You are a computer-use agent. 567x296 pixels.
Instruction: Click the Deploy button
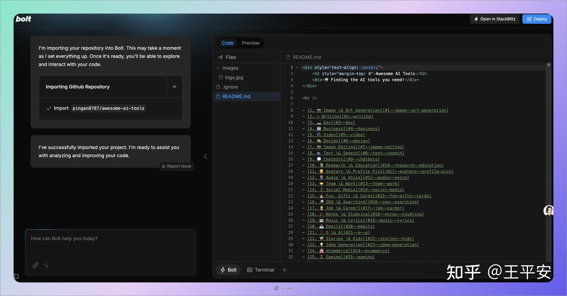[x=537, y=19]
